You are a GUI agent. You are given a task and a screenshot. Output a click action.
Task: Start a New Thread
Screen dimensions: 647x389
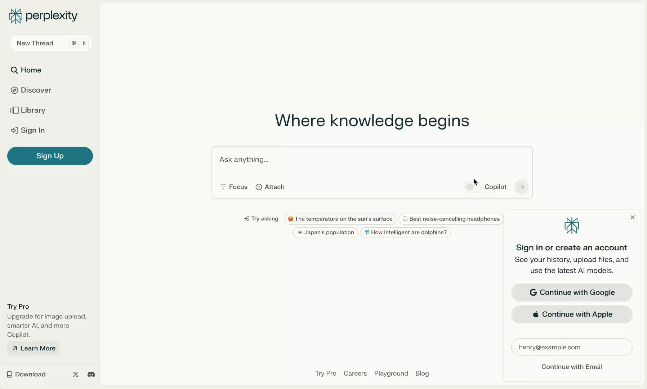pos(50,43)
